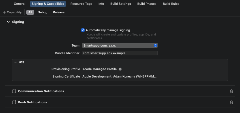
Task: Click the Bundle Identifier field
Action: 120,53
